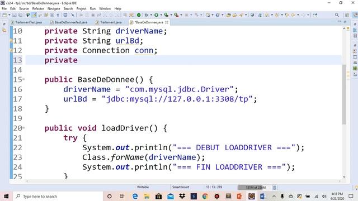The width and height of the screenshot is (358, 201).
Task: Open the Project menu
Action: (x=81, y=9)
